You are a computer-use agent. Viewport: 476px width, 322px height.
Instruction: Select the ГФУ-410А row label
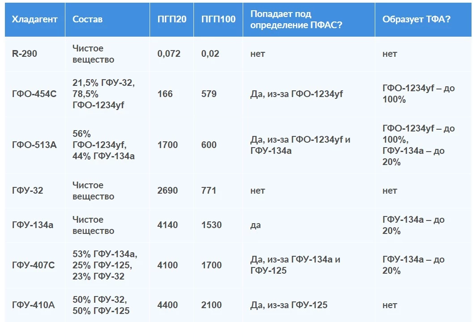(x=33, y=305)
